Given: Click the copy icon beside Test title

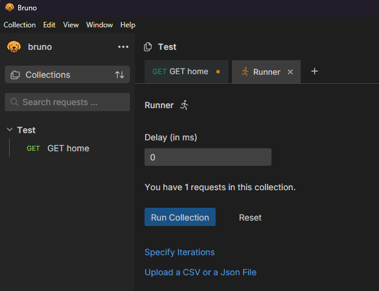Looking at the screenshot, I should [148, 47].
